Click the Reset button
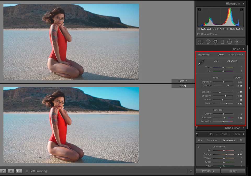This screenshot has height=176, width=251. (233, 171)
